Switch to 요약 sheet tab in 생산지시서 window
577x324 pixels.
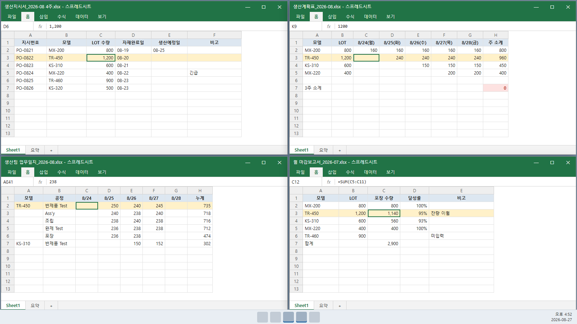pos(35,150)
